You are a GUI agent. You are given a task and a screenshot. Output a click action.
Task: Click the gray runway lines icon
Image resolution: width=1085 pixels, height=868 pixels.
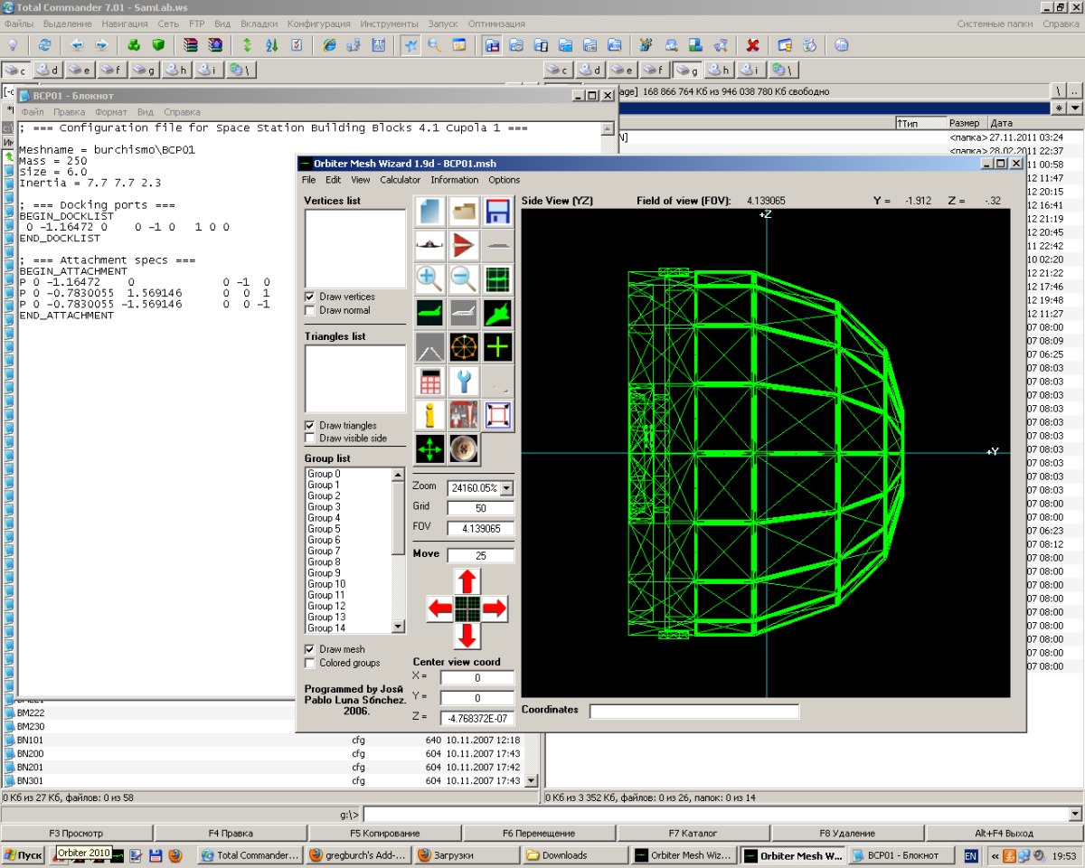[x=430, y=346]
